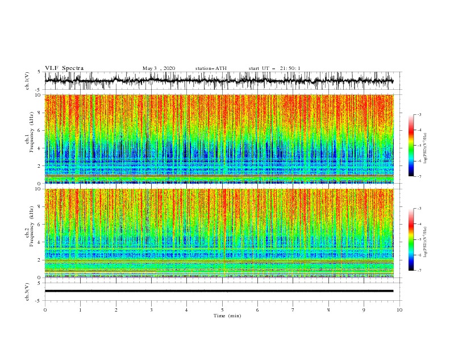Click the "-7" value on ch.2 color bar

(x=419, y=271)
